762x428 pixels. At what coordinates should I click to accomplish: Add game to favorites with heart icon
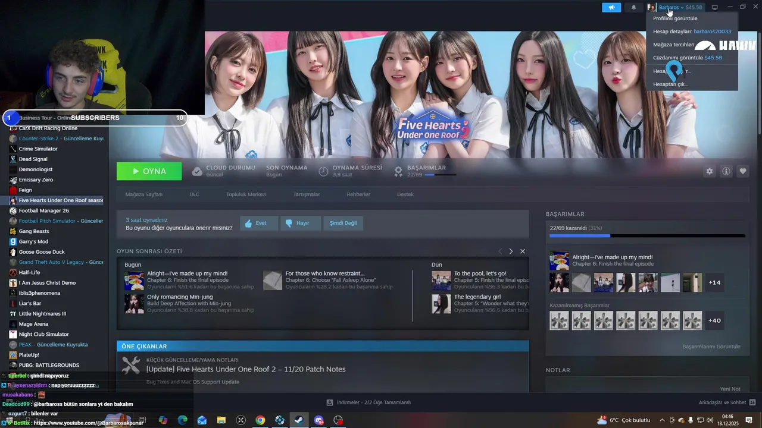(743, 171)
